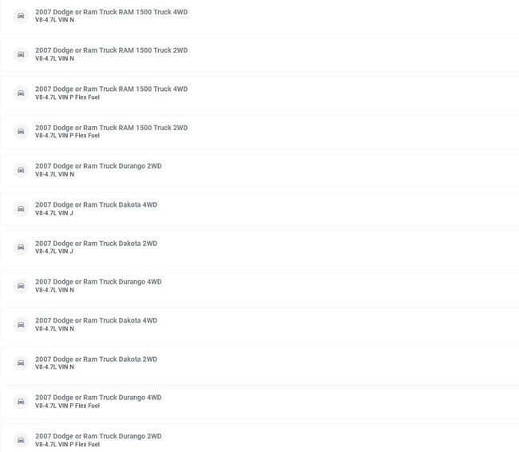Click car icon for RAM 1500 4WD Flex Fuel

21,93
